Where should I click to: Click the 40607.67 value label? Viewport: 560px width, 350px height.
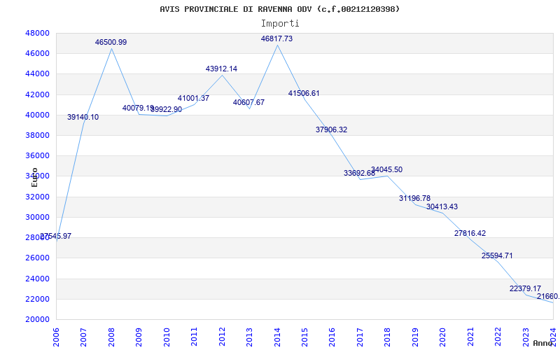[x=249, y=102]
